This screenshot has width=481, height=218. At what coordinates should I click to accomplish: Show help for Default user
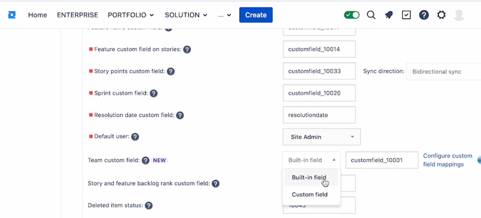pyautogui.click(x=135, y=137)
